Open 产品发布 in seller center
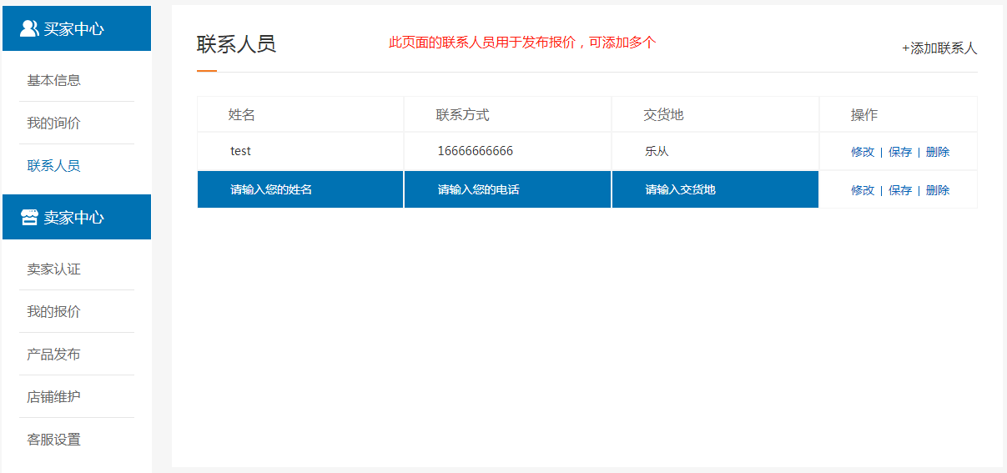Image resolution: width=1007 pixels, height=473 pixels. [53, 355]
